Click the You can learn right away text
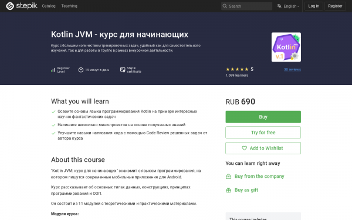The width and height of the screenshot is (352, 220). (253, 163)
